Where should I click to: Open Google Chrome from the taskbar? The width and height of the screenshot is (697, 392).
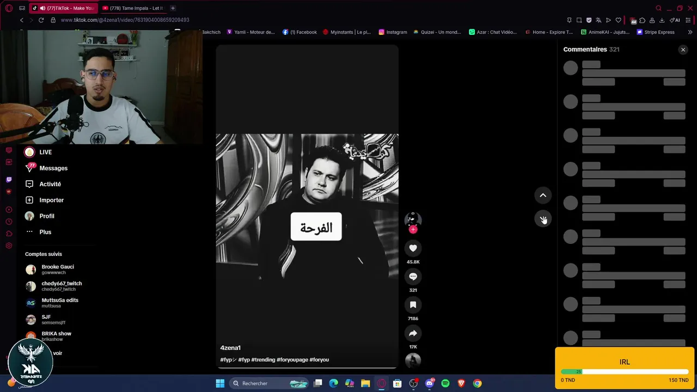(477, 383)
